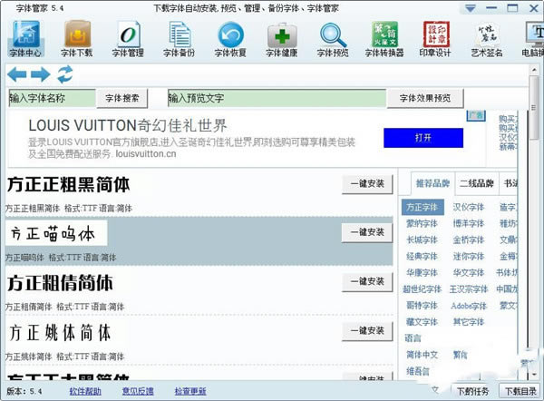Open the 字体下载 toolbar icon

tap(77, 38)
